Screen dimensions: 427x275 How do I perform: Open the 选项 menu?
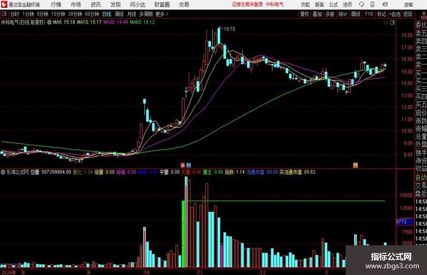(x=347, y=5)
